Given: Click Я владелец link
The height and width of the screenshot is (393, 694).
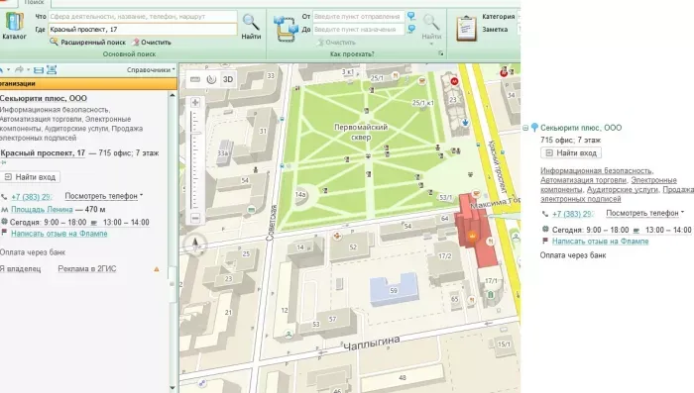Looking at the screenshot, I should point(21,269).
